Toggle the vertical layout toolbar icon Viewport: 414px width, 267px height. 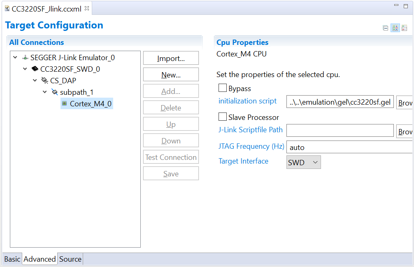pos(404,28)
